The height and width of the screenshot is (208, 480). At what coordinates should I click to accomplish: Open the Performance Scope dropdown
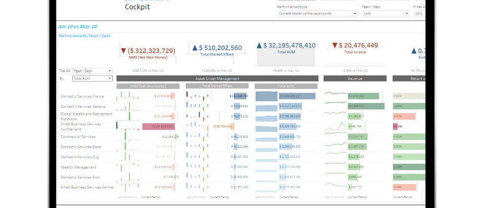click(317, 14)
